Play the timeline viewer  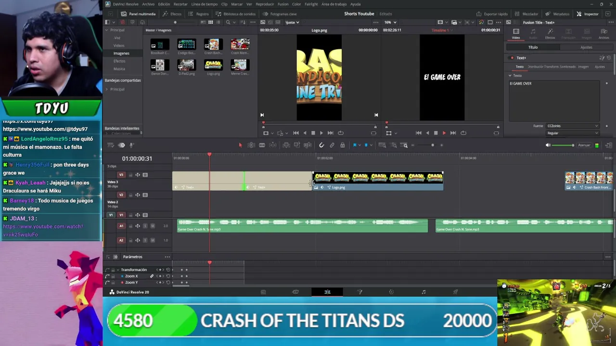coord(444,133)
